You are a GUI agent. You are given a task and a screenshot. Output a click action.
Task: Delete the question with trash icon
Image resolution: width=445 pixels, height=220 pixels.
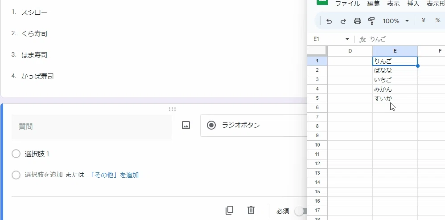coord(251,210)
